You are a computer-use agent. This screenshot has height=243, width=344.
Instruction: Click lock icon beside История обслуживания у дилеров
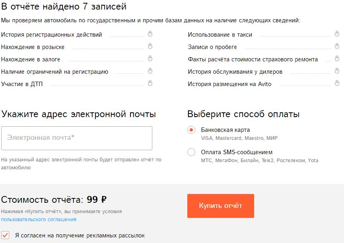pyautogui.click(x=337, y=71)
